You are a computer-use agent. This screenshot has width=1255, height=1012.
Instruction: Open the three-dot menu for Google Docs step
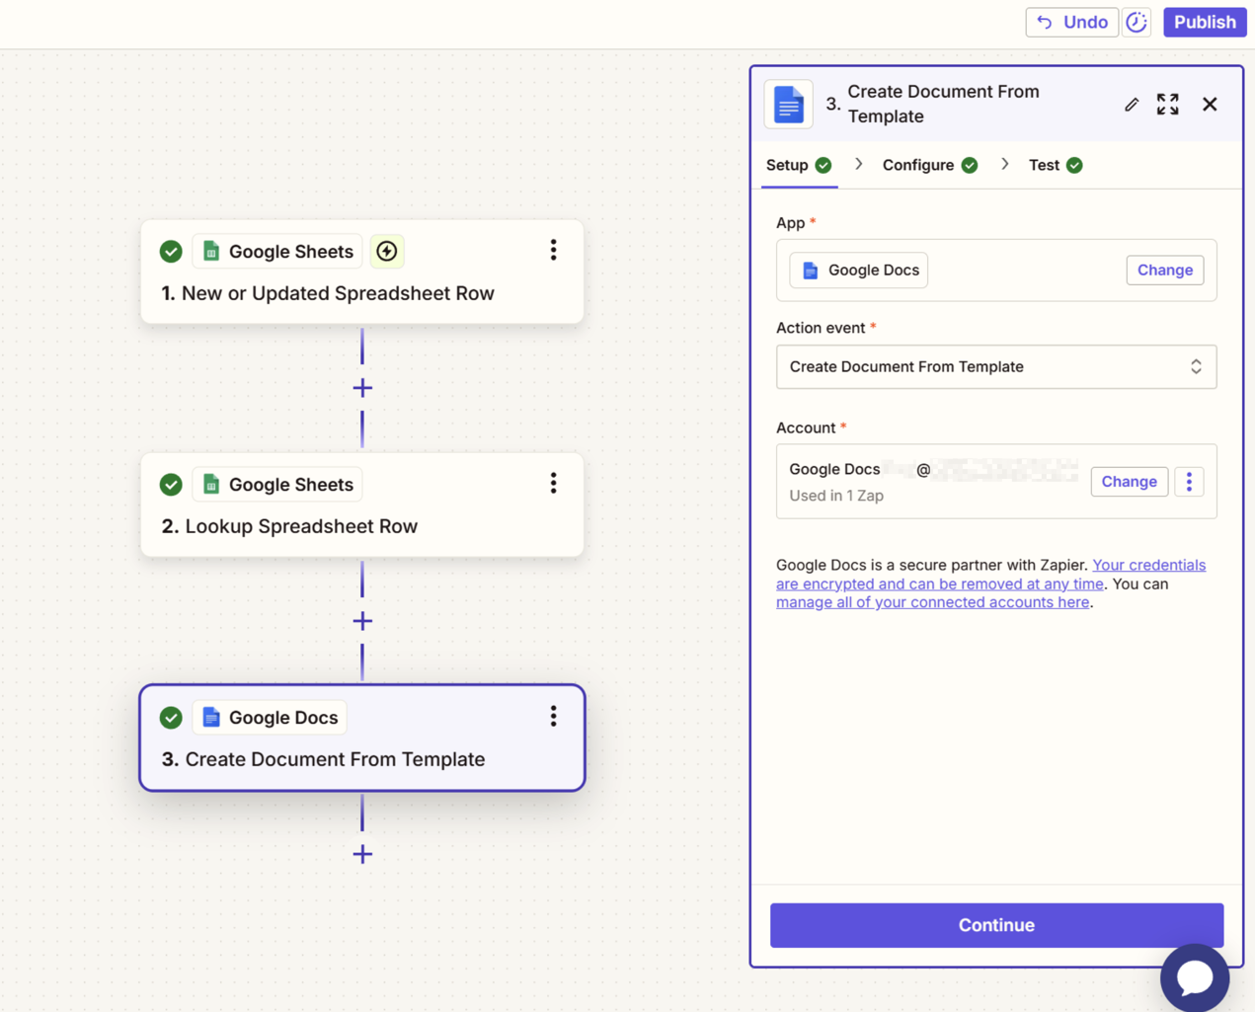(553, 717)
